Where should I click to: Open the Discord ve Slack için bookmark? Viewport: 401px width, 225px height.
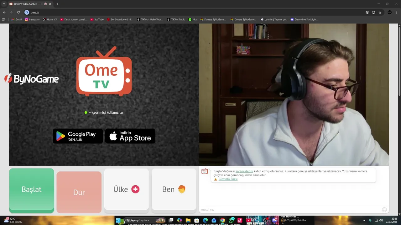coord(304,19)
